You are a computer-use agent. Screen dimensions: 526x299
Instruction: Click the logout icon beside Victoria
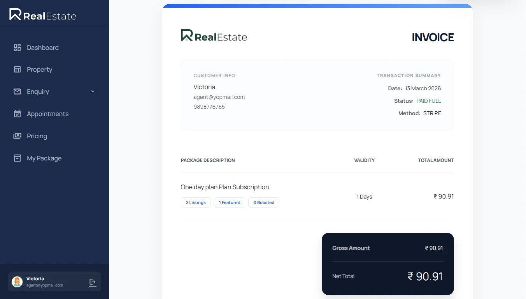93,282
